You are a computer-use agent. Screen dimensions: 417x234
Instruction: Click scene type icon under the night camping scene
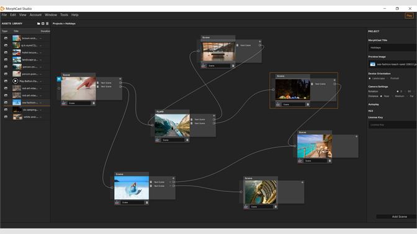(278, 105)
